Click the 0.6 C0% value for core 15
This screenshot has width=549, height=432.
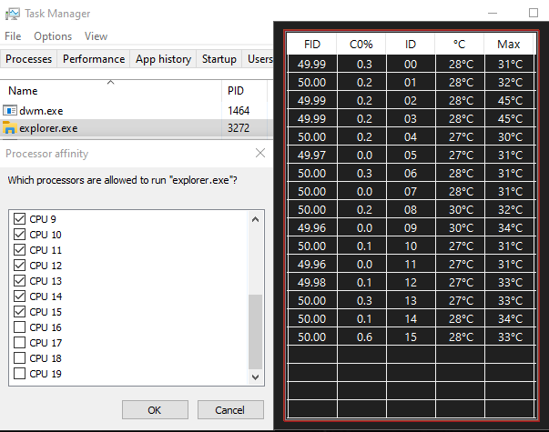tap(364, 337)
